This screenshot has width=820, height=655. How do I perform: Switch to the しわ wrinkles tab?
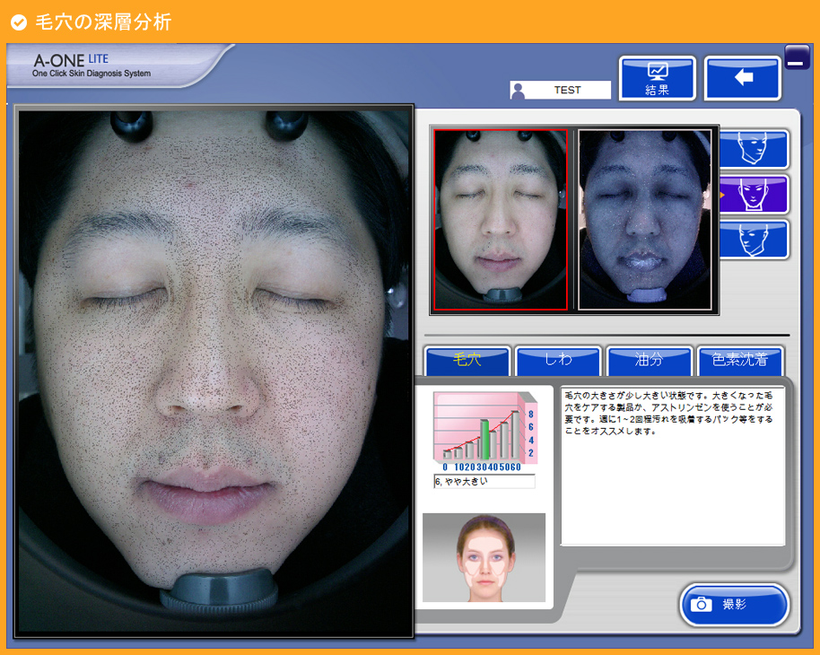click(558, 361)
